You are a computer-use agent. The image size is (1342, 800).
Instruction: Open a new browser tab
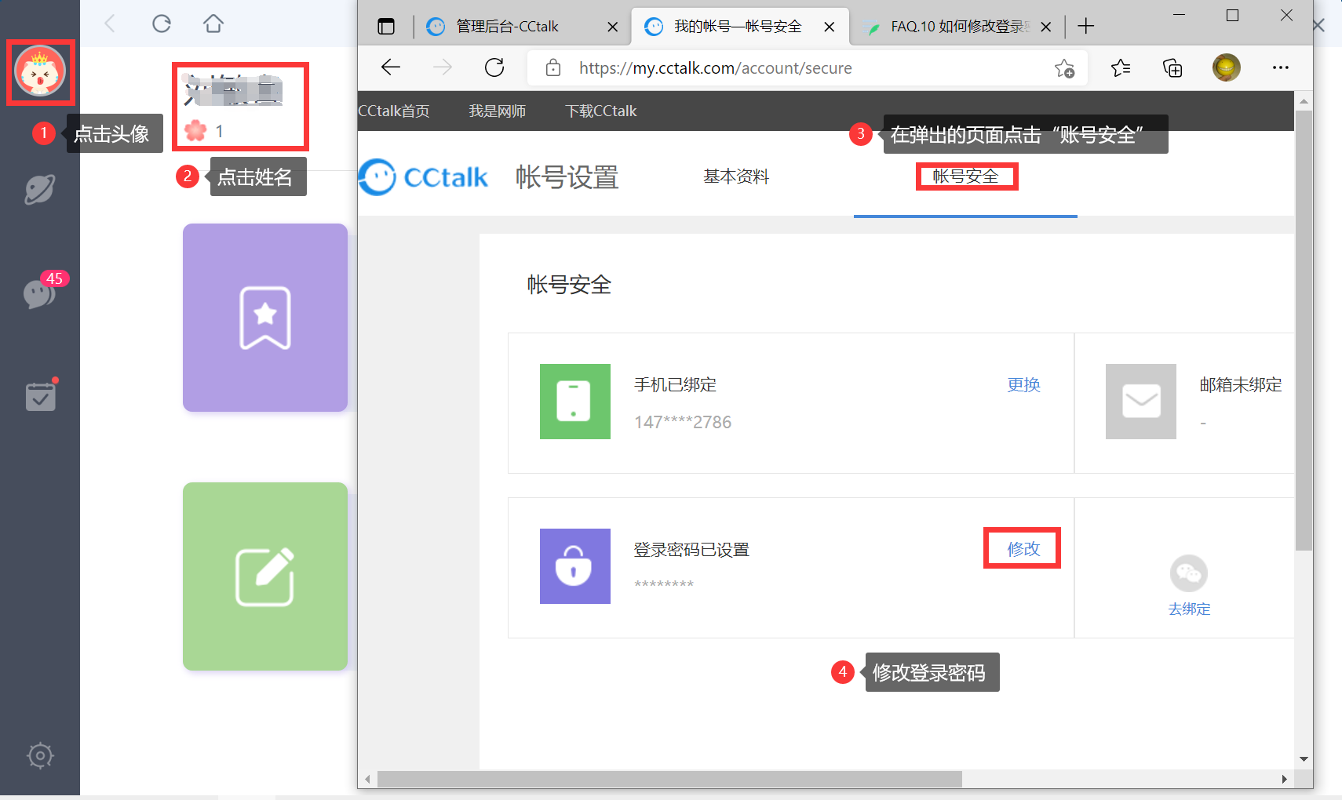pyautogui.click(x=1086, y=27)
